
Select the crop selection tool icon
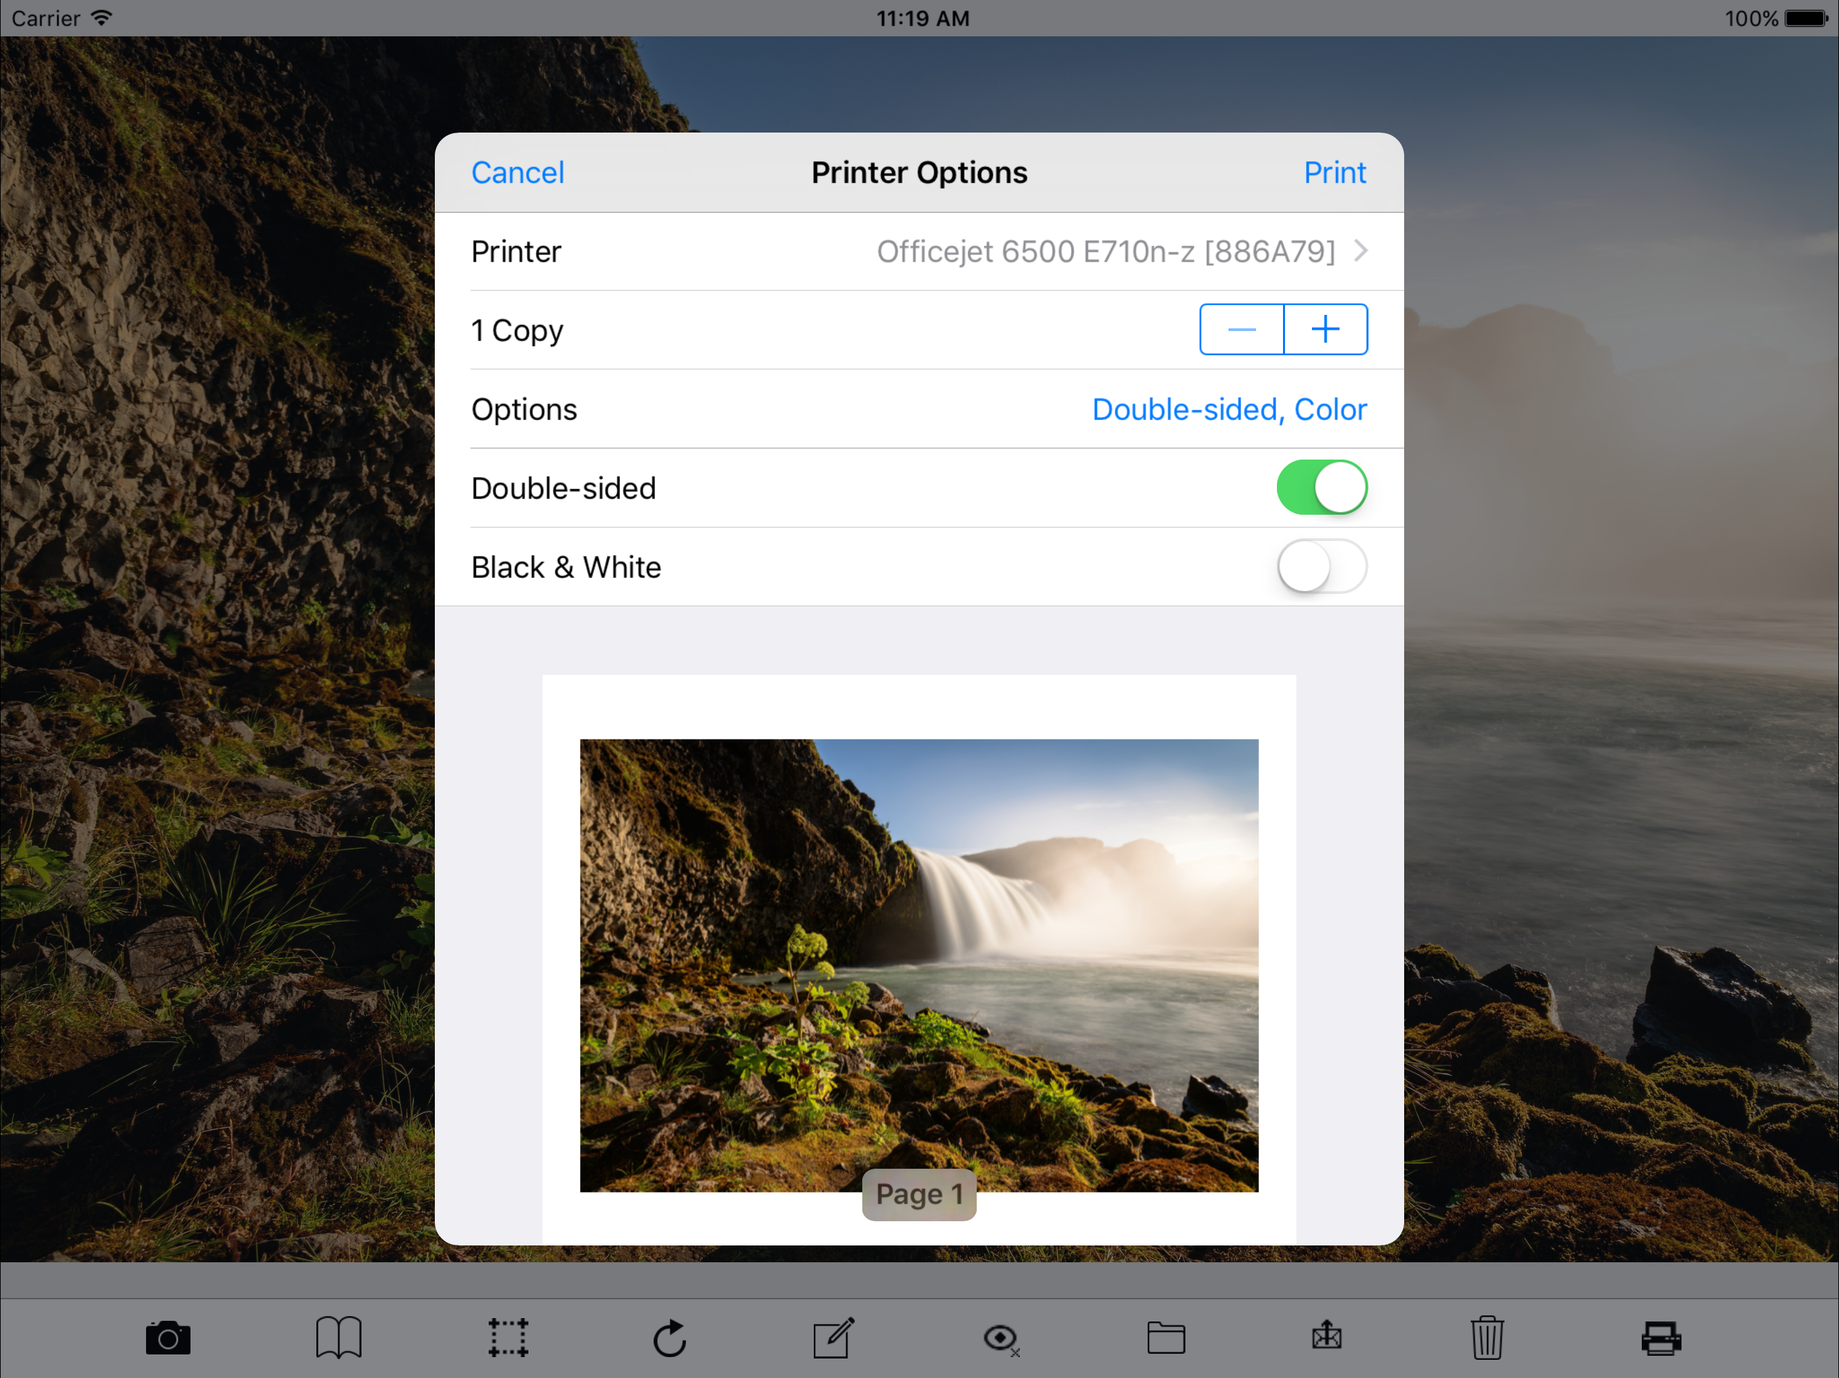(508, 1337)
